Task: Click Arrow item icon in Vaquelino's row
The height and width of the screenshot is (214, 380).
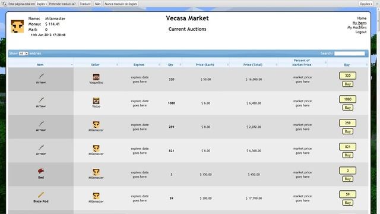Action: point(41,76)
